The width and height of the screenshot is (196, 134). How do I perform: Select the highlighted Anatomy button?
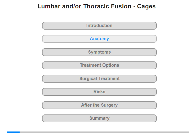point(99,39)
